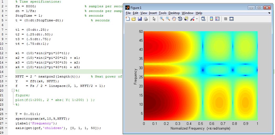Open the Desktop menu in Figure 1
Image resolution: width=275 pixels, height=135 pixels.
(174, 13)
